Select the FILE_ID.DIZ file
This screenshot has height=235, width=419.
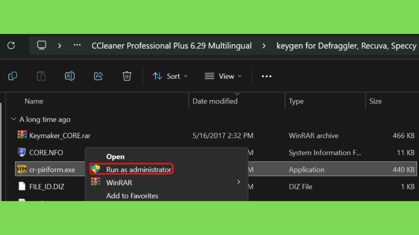click(47, 187)
